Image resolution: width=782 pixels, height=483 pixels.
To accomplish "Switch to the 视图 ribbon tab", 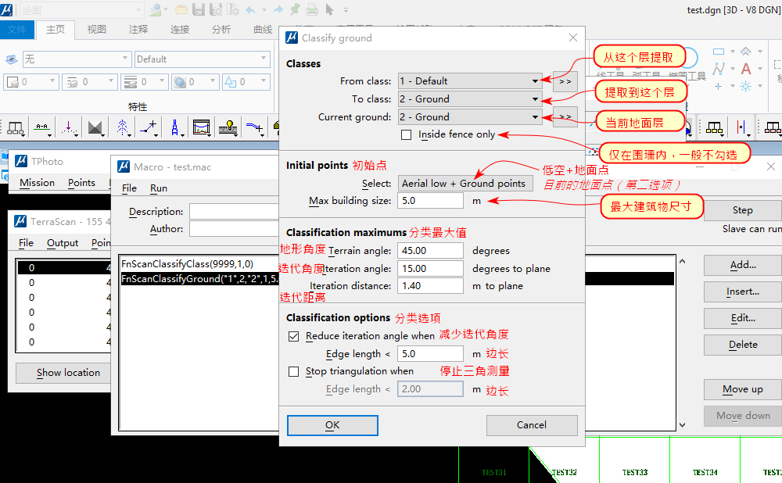I will click(x=97, y=30).
